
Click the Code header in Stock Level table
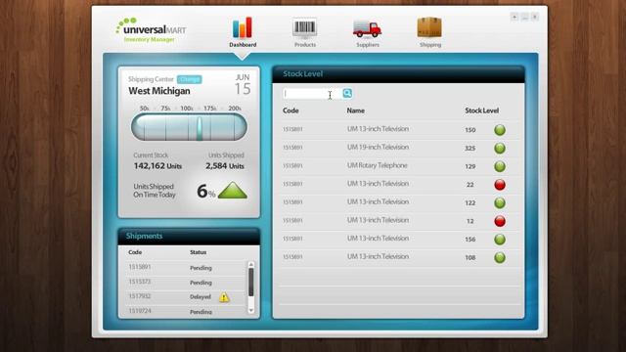click(x=291, y=110)
